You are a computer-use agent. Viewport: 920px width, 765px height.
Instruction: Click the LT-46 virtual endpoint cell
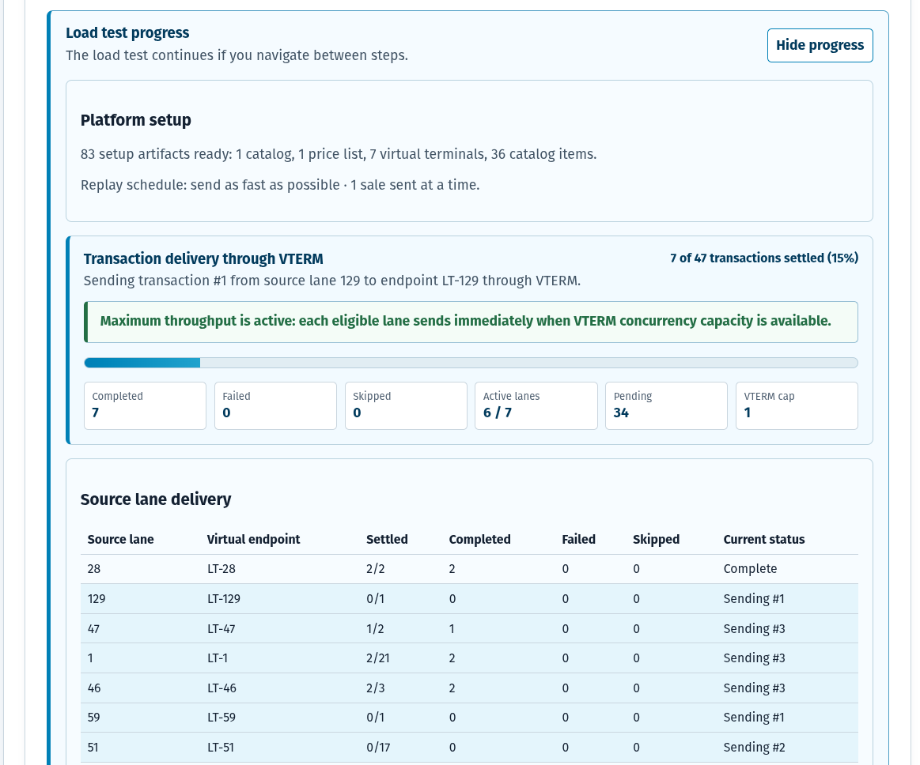(x=221, y=688)
